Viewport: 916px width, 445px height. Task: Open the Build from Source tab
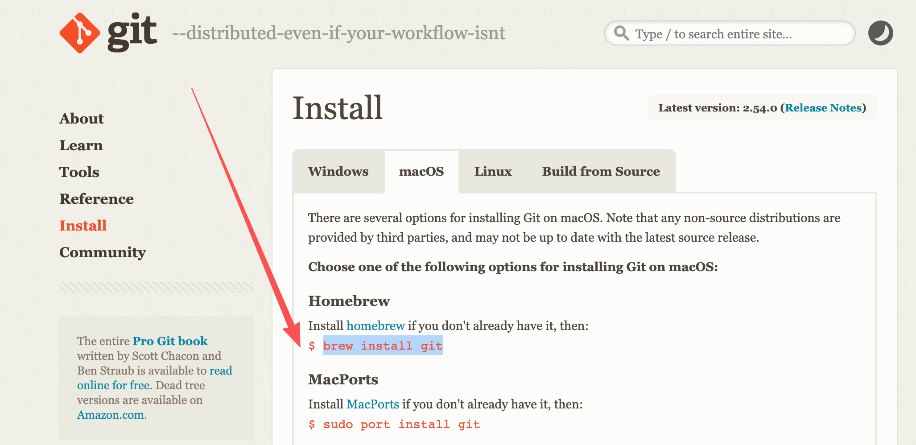pos(601,171)
